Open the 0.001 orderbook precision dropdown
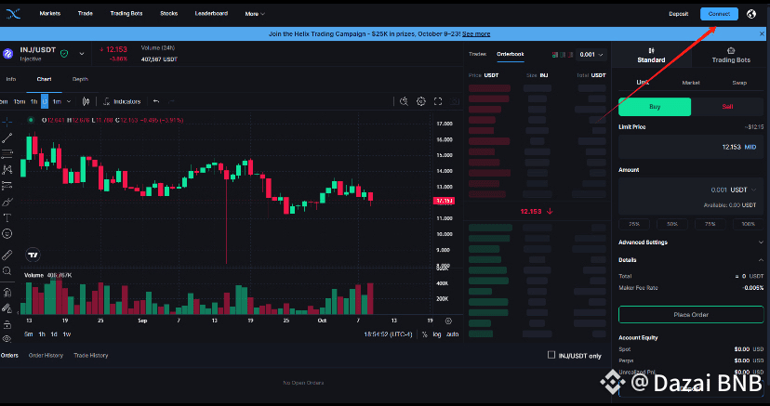Screen dimensions: 770x406 (x=591, y=55)
